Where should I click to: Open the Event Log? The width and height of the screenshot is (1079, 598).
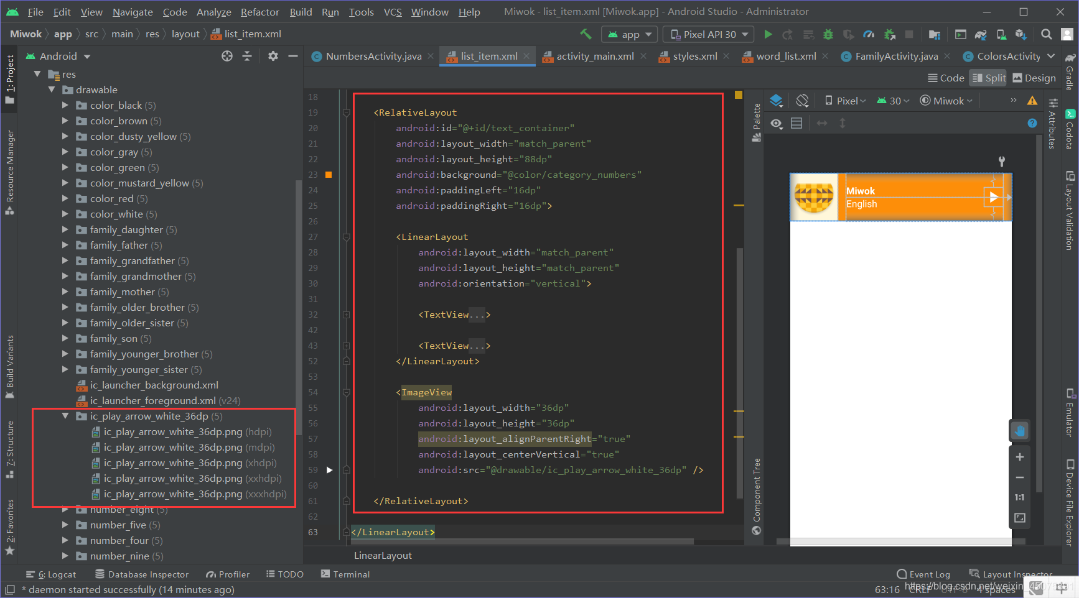point(923,574)
